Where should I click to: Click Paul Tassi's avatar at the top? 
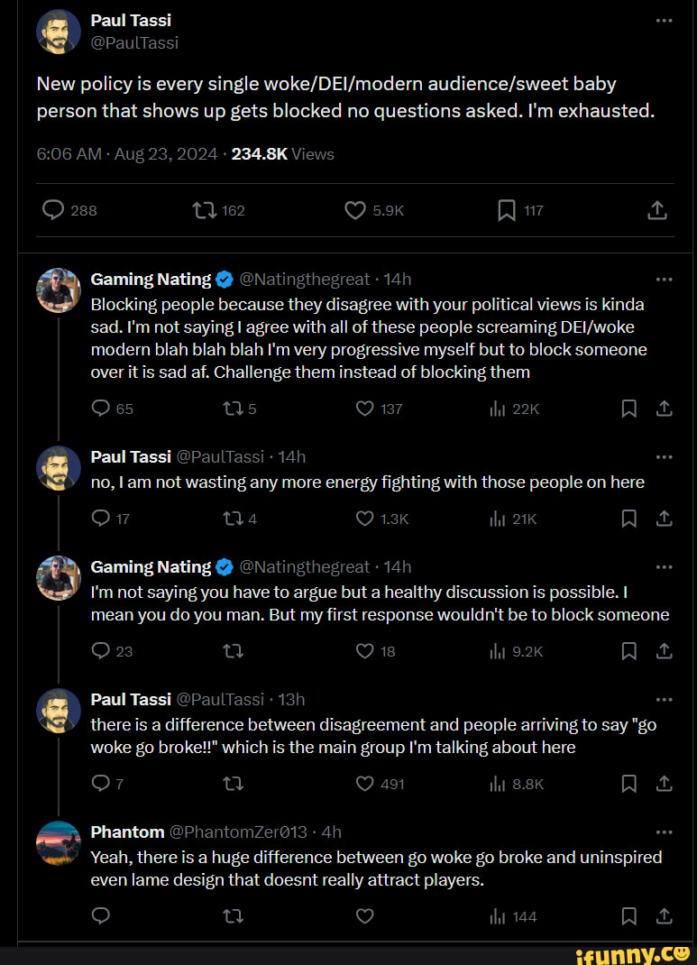pos(58,32)
